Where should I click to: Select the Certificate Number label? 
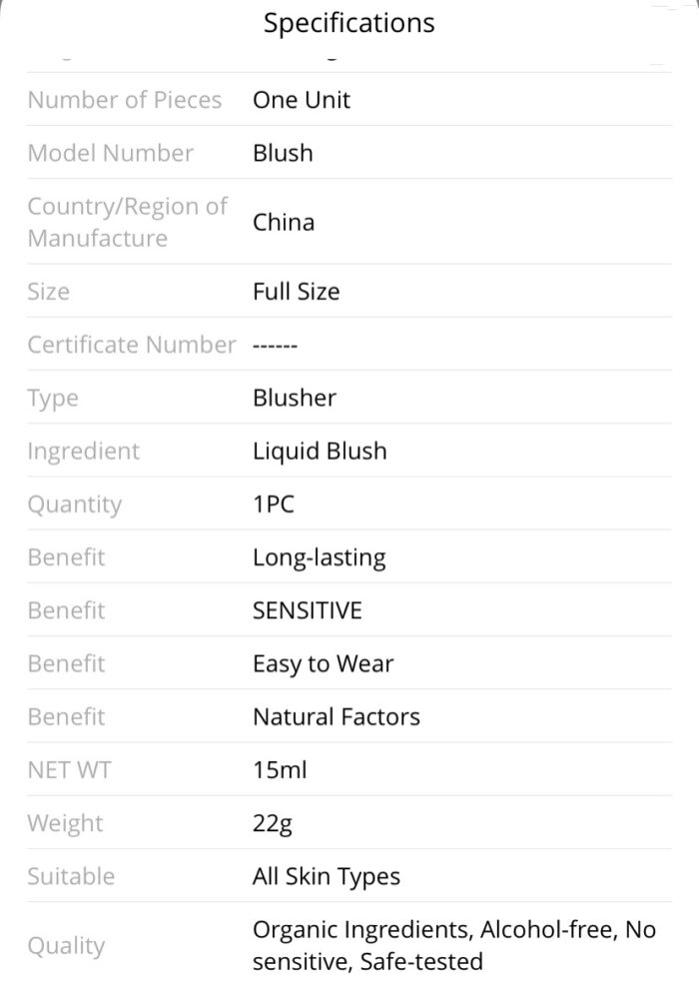[132, 345]
